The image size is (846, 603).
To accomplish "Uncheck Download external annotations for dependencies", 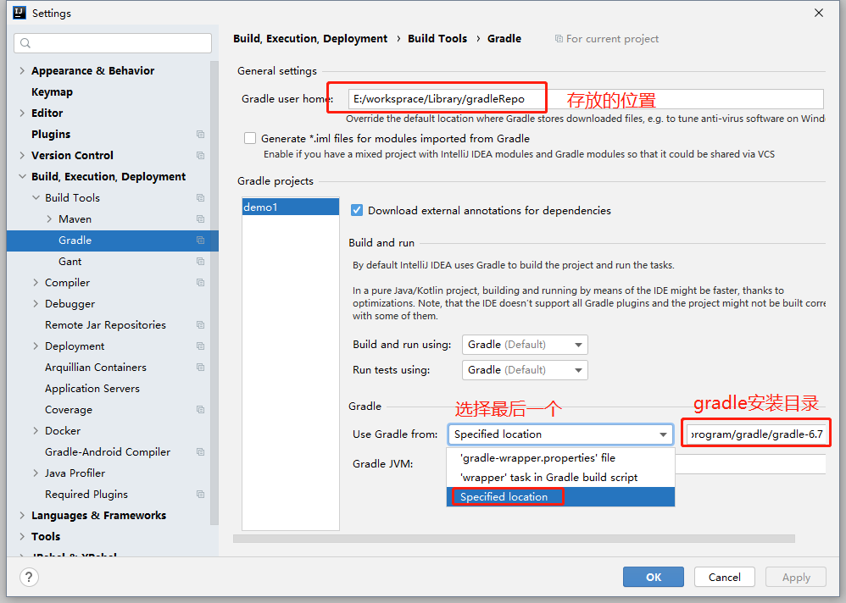I will 357,211.
